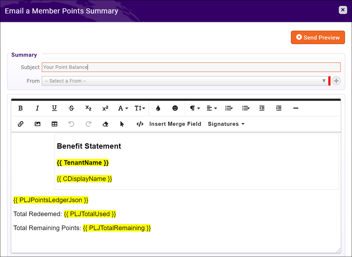
Task: Open the text alignment dropdown
Action: pos(212,108)
